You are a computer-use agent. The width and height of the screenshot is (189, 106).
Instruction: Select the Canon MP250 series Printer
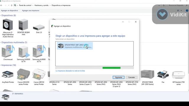click(x=39, y=74)
